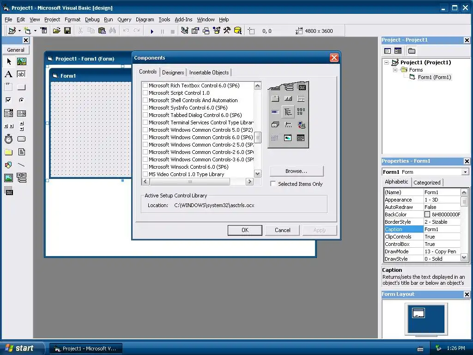Click the Save Project toolbar icon
Image resolution: width=473 pixels, height=355 pixels.
click(67, 31)
